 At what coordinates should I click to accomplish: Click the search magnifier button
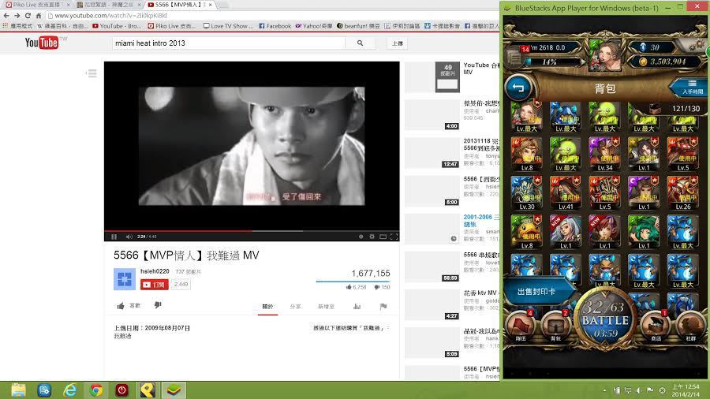[360, 43]
